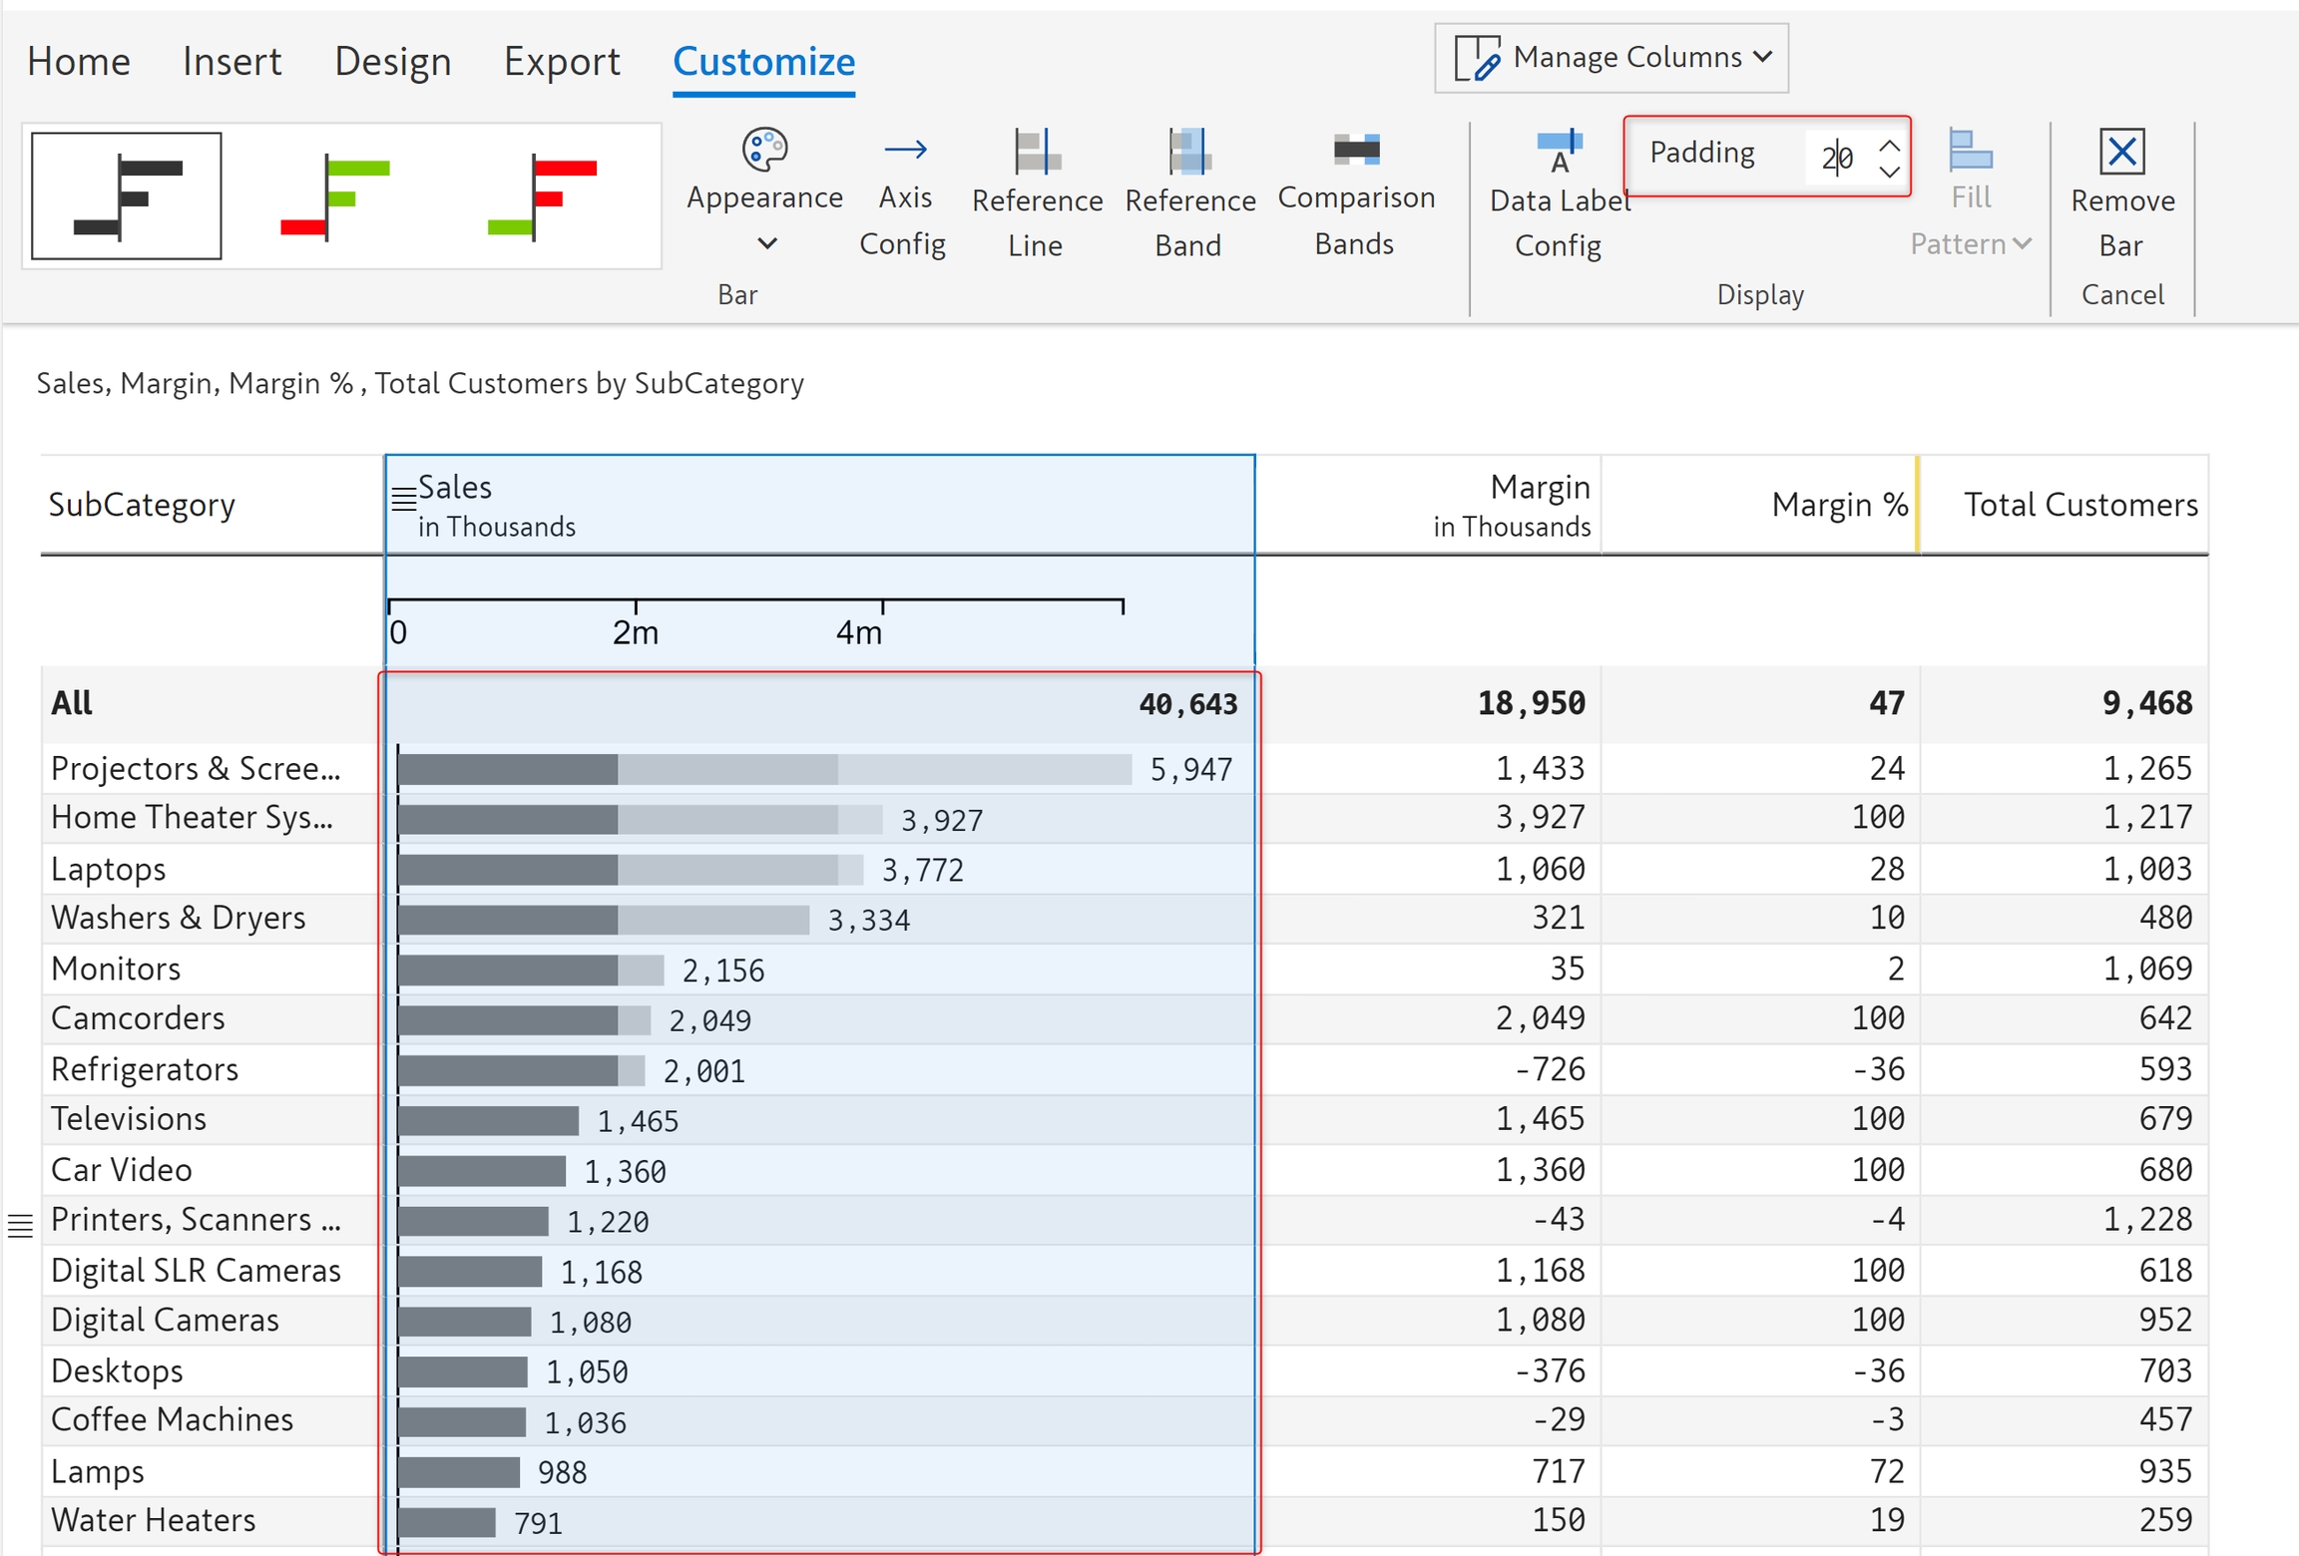Expand the Appearance dropdown
This screenshot has width=2299, height=1556.
pos(765,243)
